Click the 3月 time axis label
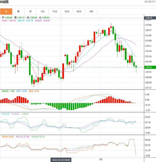 (101, 159)
